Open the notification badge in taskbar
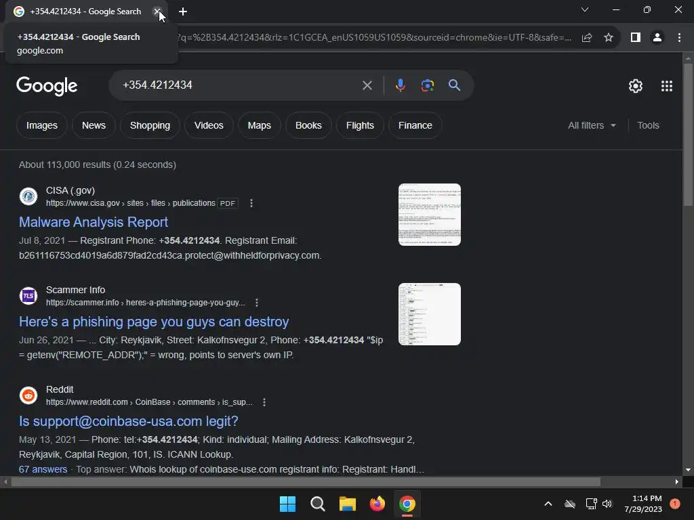The image size is (694, 520). (x=675, y=504)
